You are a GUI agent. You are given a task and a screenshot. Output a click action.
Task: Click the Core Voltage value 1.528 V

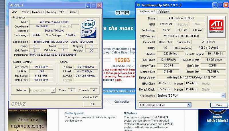click(71, 35)
